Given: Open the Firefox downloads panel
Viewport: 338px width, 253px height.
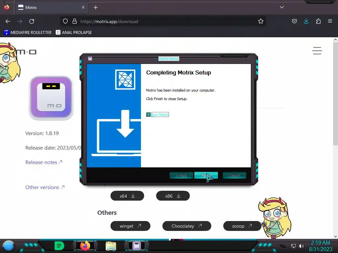Looking at the screenshot, I should [306, 21].
